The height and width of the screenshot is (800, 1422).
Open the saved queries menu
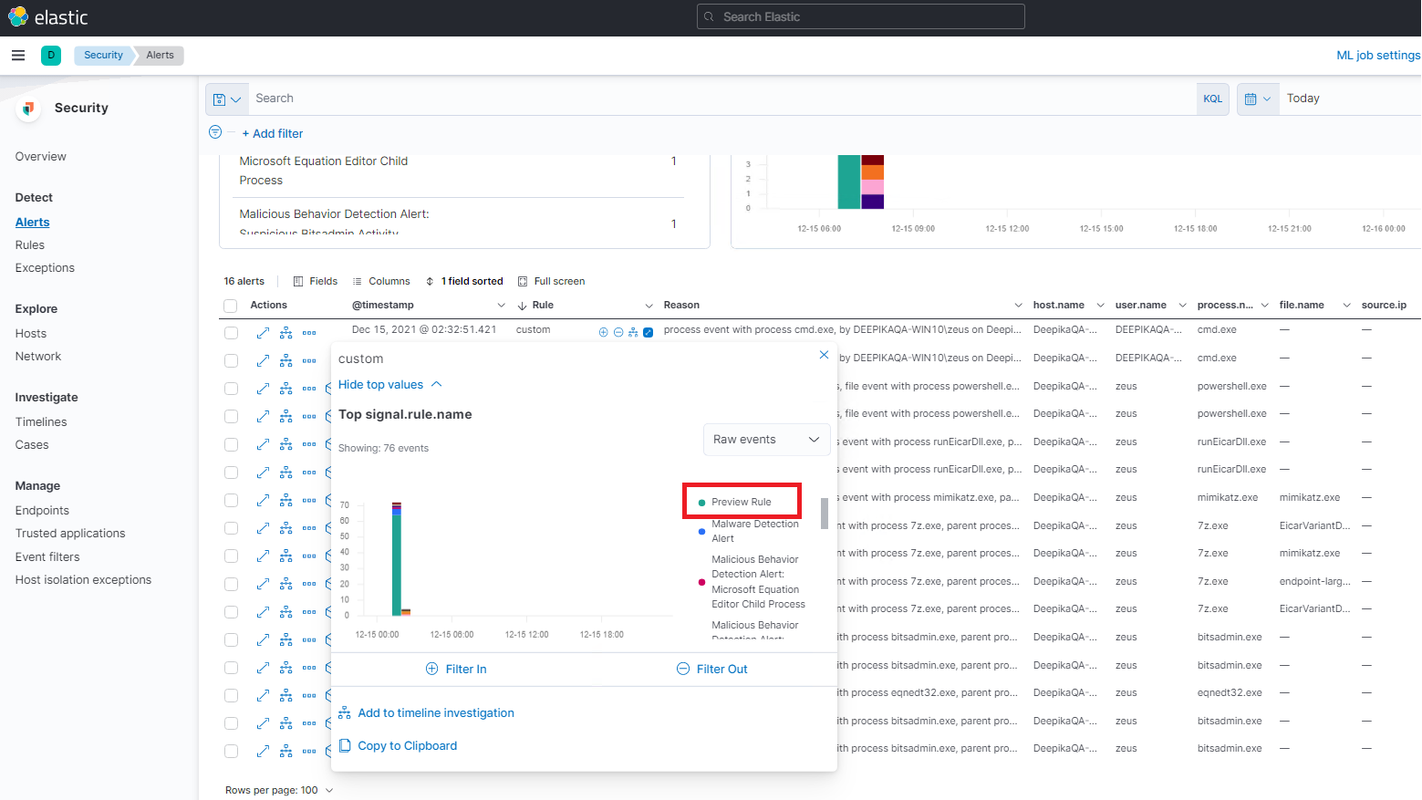coord(226,98)
